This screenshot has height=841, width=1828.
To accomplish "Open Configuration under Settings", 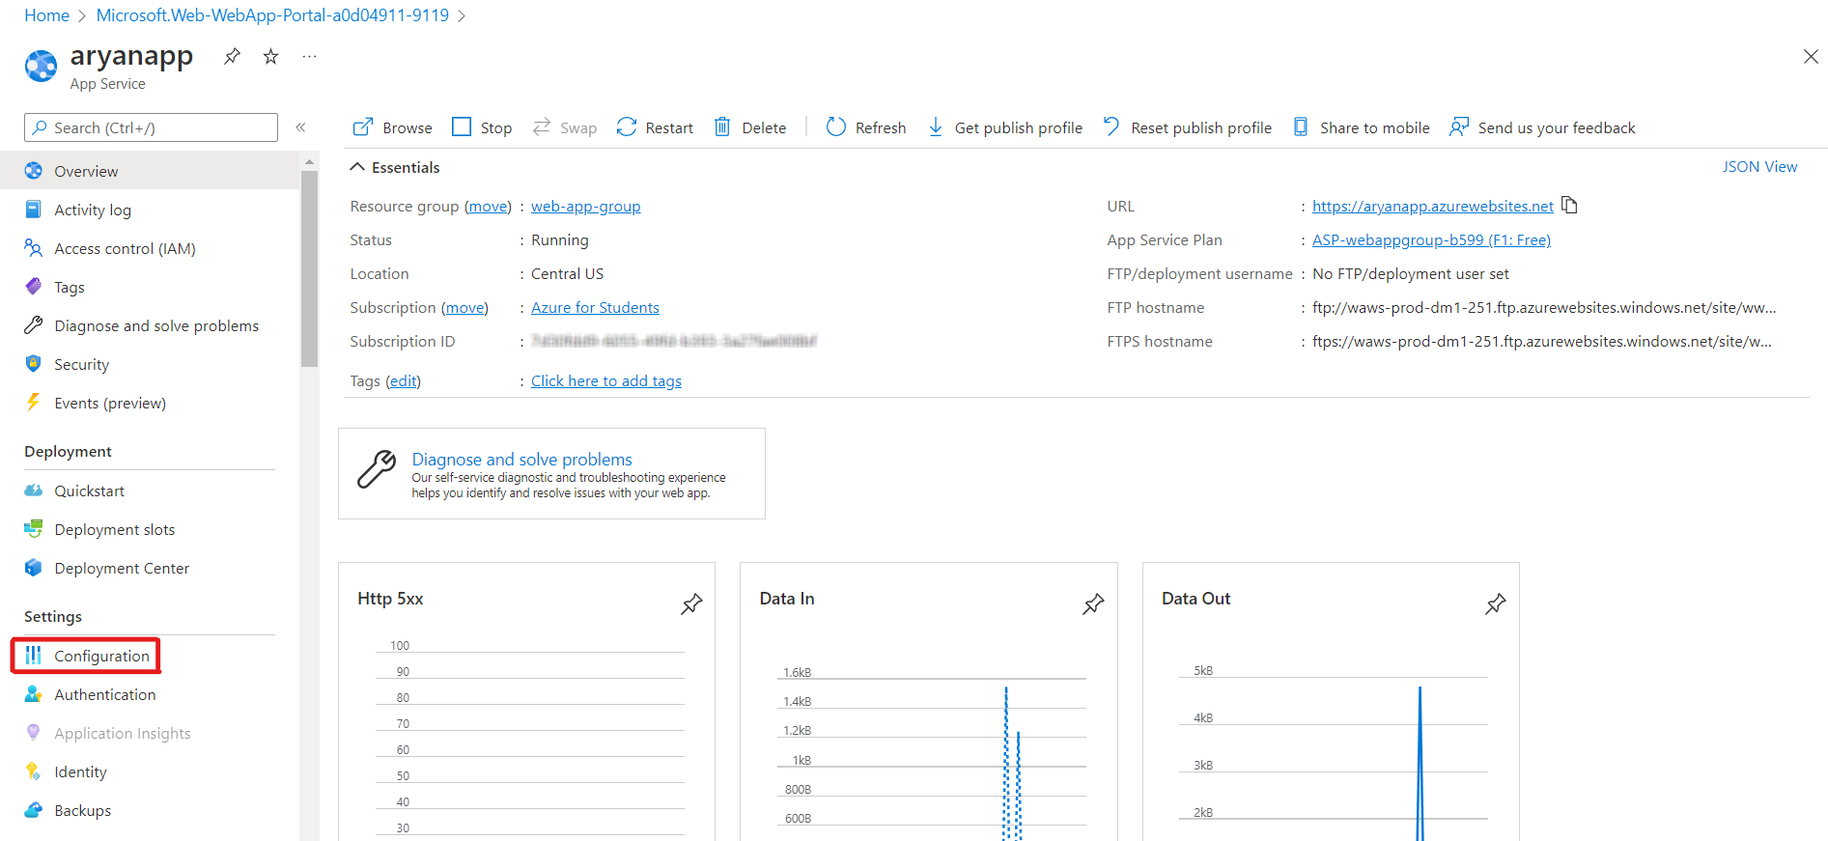I will coord(150,656).
